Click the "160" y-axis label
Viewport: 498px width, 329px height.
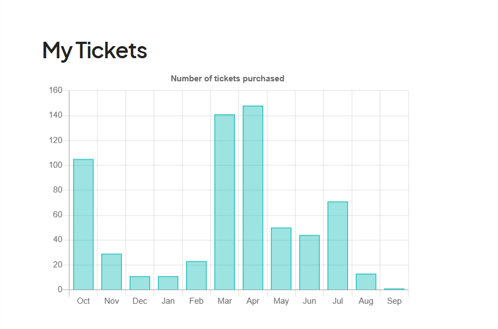click(x=55, y=91)
